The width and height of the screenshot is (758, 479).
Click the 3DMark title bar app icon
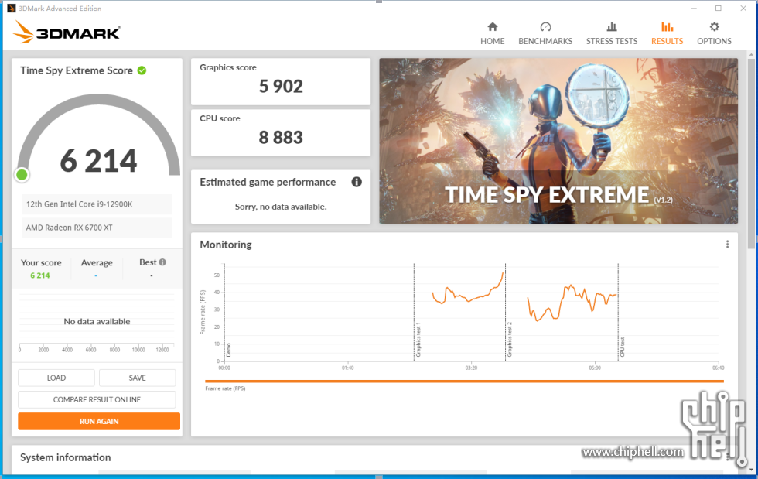(x=12, y=9)
